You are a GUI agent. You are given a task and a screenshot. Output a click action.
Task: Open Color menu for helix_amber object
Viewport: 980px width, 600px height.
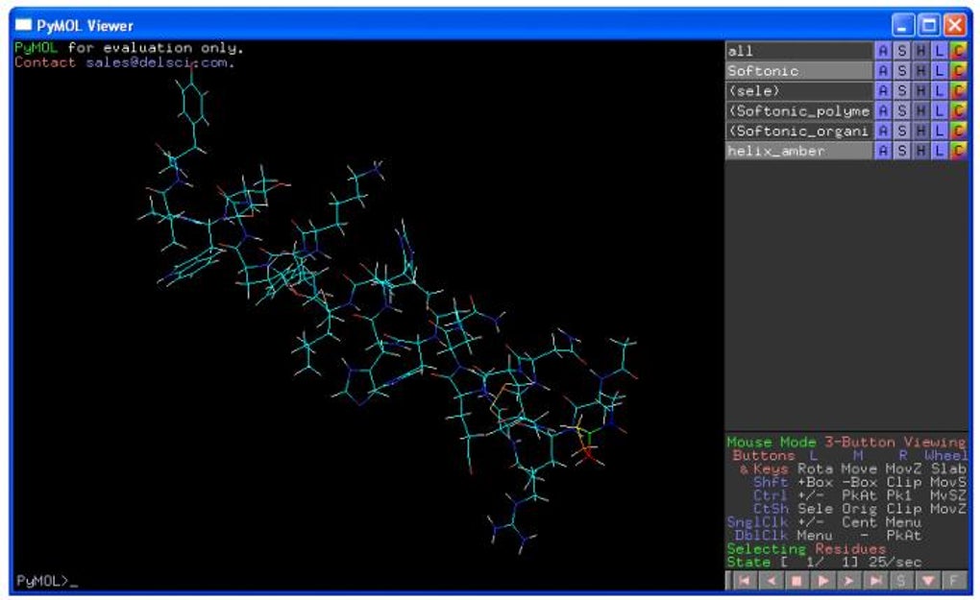[958, 151]
